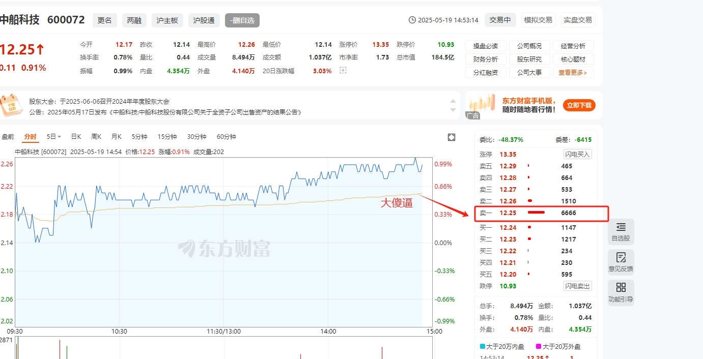Click the 委差 -6415 value
Image resolution: width=703 pixels, height=359 pixels.
click(583, 139)
